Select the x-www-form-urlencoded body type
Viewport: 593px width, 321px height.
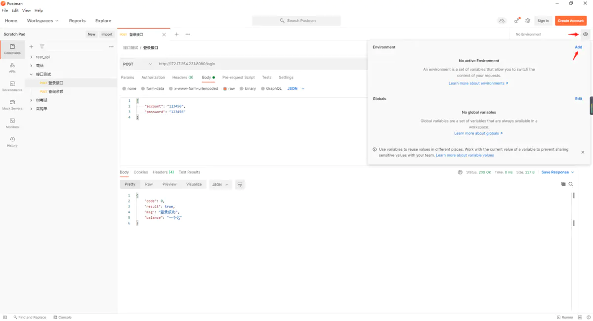click(193, 89)
